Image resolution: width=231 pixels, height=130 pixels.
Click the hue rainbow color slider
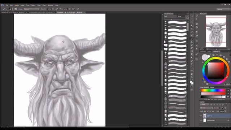click(213, 90)
